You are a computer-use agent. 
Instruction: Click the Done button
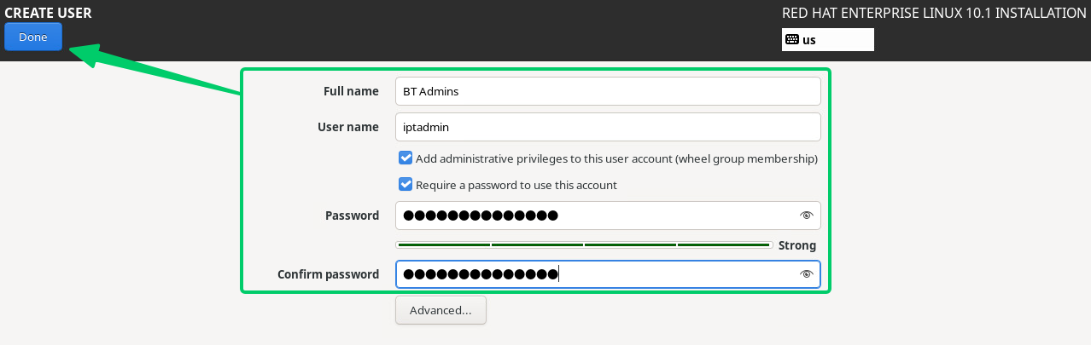click(x=33, y=37)
